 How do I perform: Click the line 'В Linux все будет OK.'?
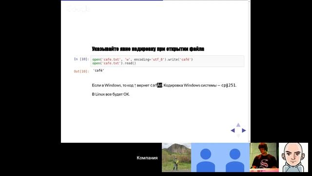(111, 94)
